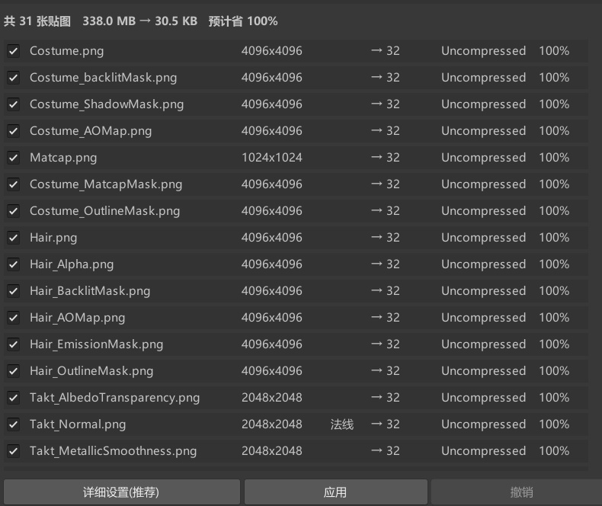Click → 32 target size in Costume.png row
The height and width of the screenshot is (506, 602).
pyautogui.click(x=386, y=51)
